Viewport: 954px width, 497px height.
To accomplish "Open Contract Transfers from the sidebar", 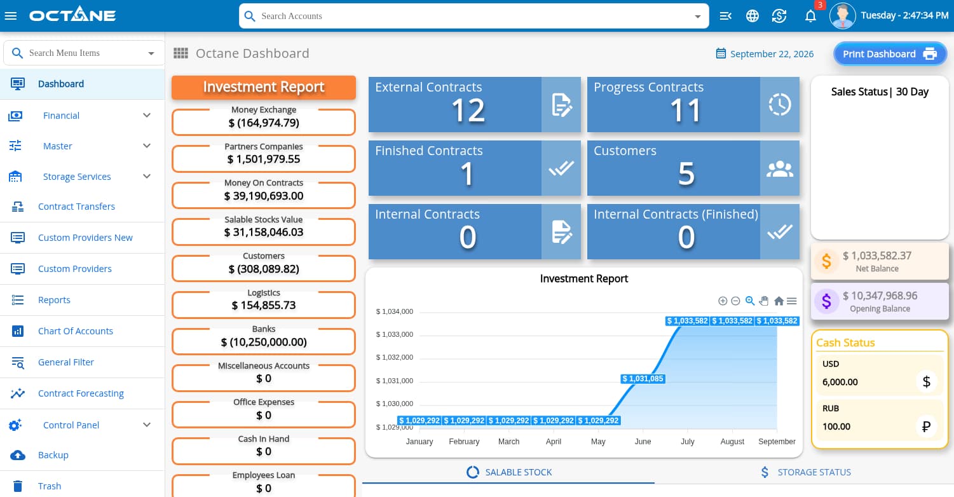I will pos(83,207).
